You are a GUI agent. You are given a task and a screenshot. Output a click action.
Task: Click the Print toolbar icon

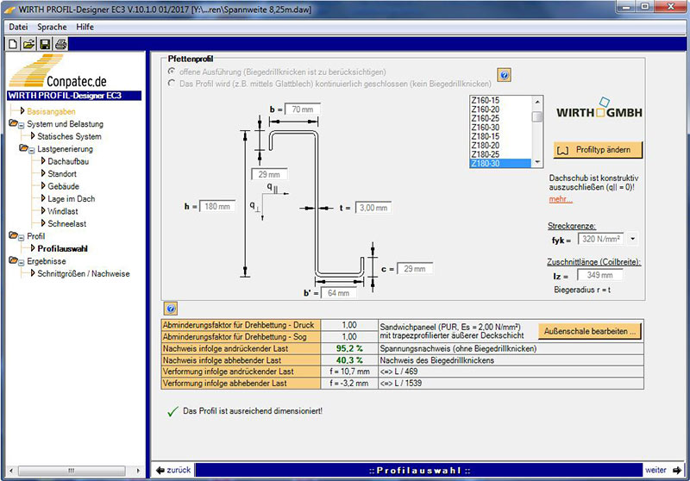pos(60,43)
